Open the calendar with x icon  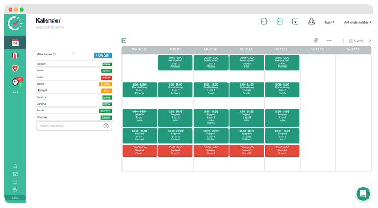click(296, 21)
